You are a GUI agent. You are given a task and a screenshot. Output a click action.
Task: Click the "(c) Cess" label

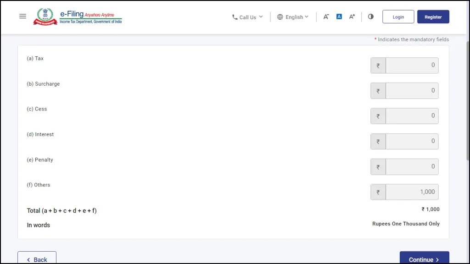pos(37,109)
